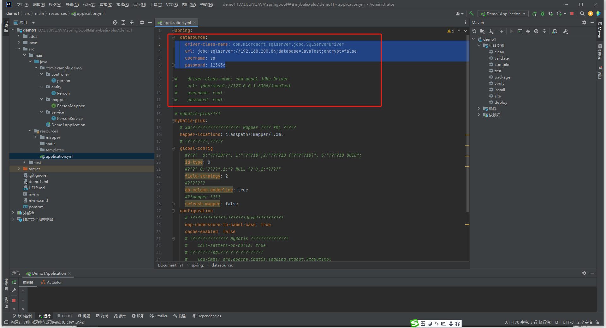Go to next highlighted warning arrow

tap(466, 31)
